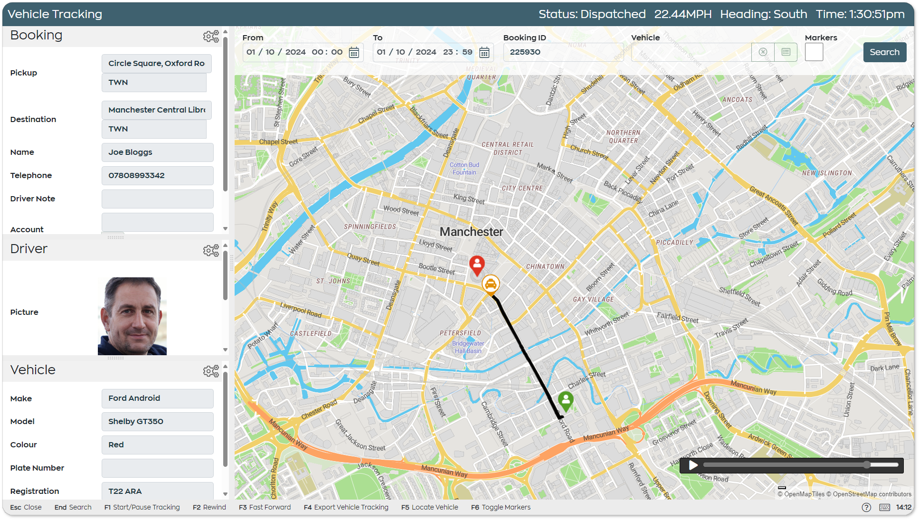919x520 pixels.
Task: Click the Name field Joe Bloggs
Action: tap(158, 152)
